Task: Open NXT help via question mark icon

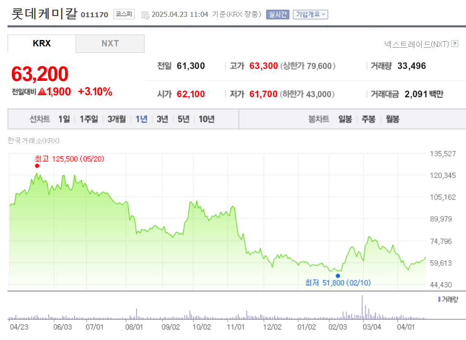Action: click(x=454, y=43)
